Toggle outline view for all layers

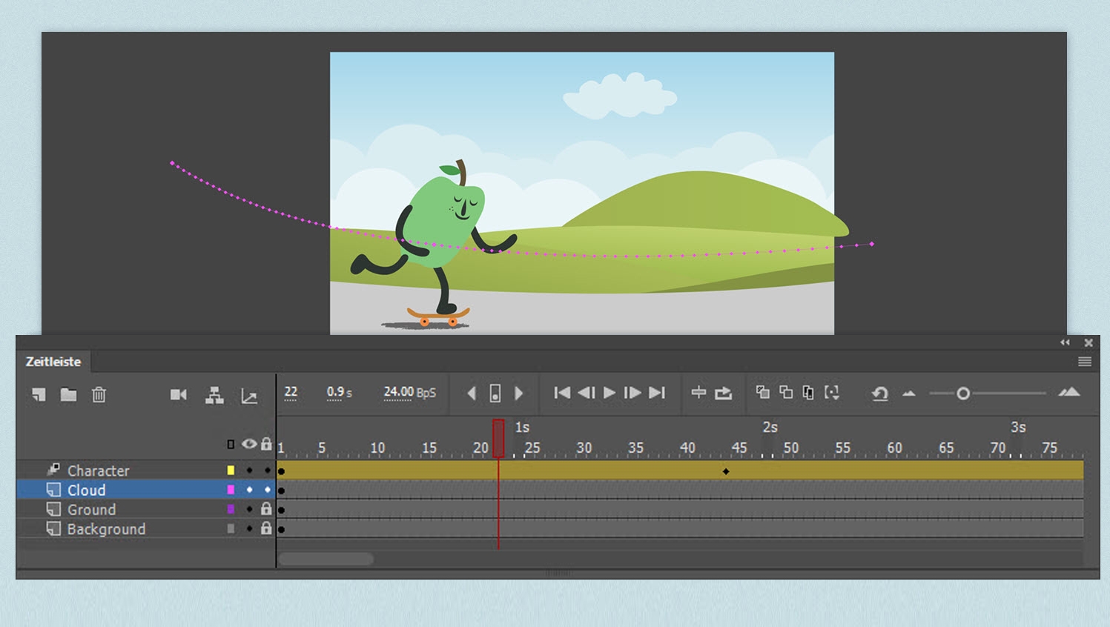(231, 445)
